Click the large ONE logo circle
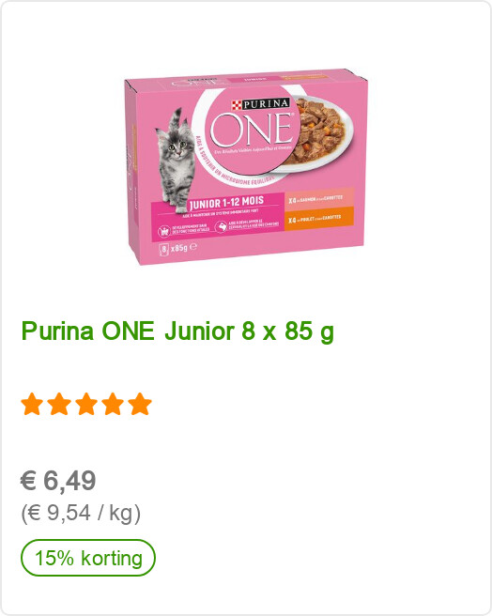Viewport: 492px width, 616px height. click(253, 131)
